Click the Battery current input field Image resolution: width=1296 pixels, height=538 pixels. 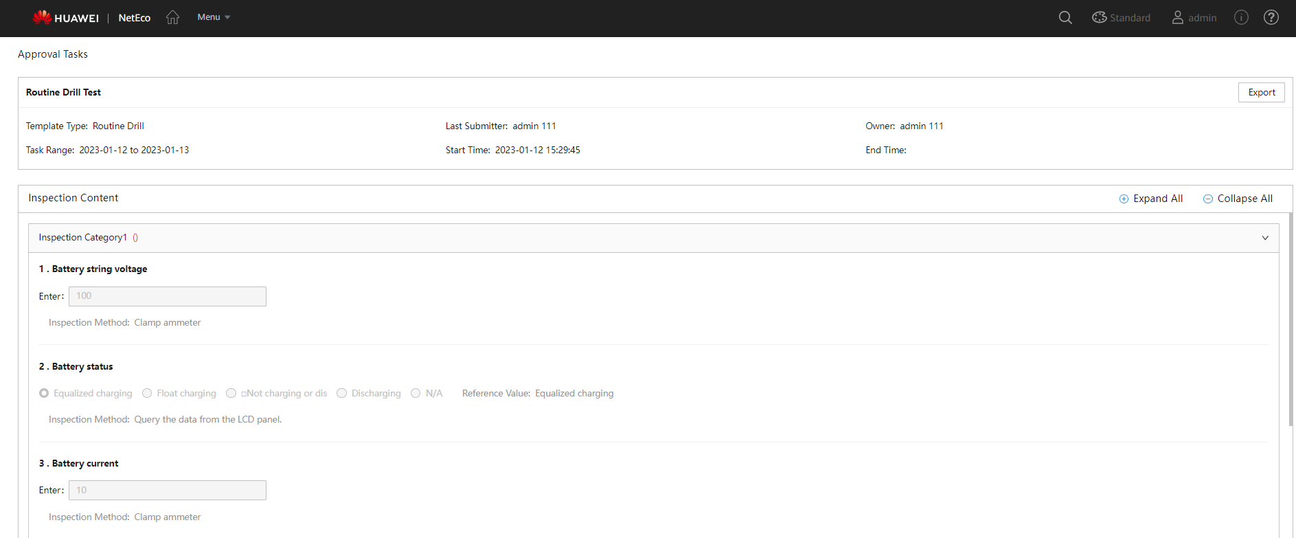click(168, 490)
